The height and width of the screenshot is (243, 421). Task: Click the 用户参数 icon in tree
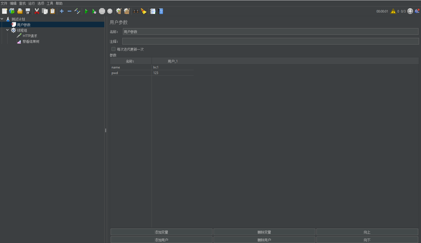13,25
